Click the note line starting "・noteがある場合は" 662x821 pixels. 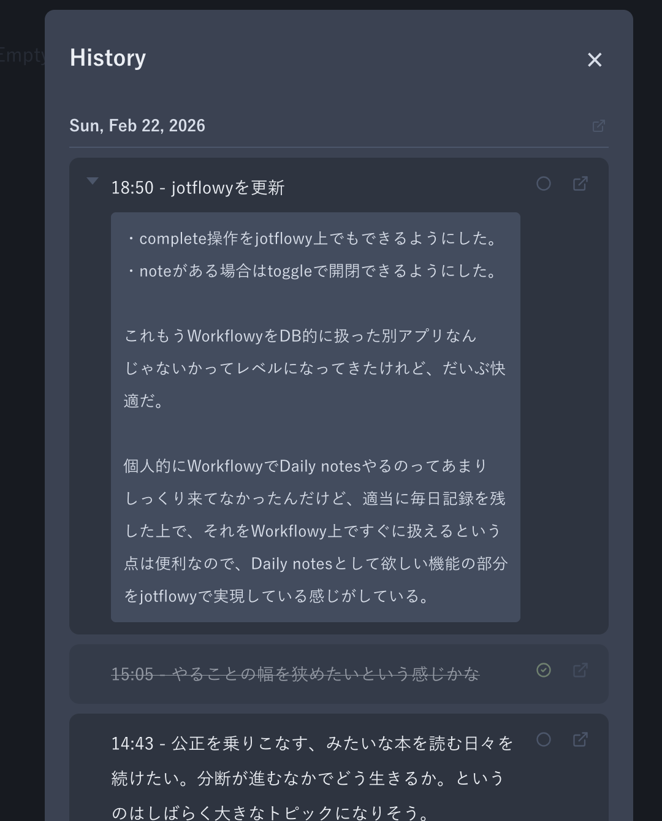coord(313,271)
